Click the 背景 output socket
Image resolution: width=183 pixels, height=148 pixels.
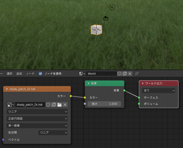(x=124, y=90)
